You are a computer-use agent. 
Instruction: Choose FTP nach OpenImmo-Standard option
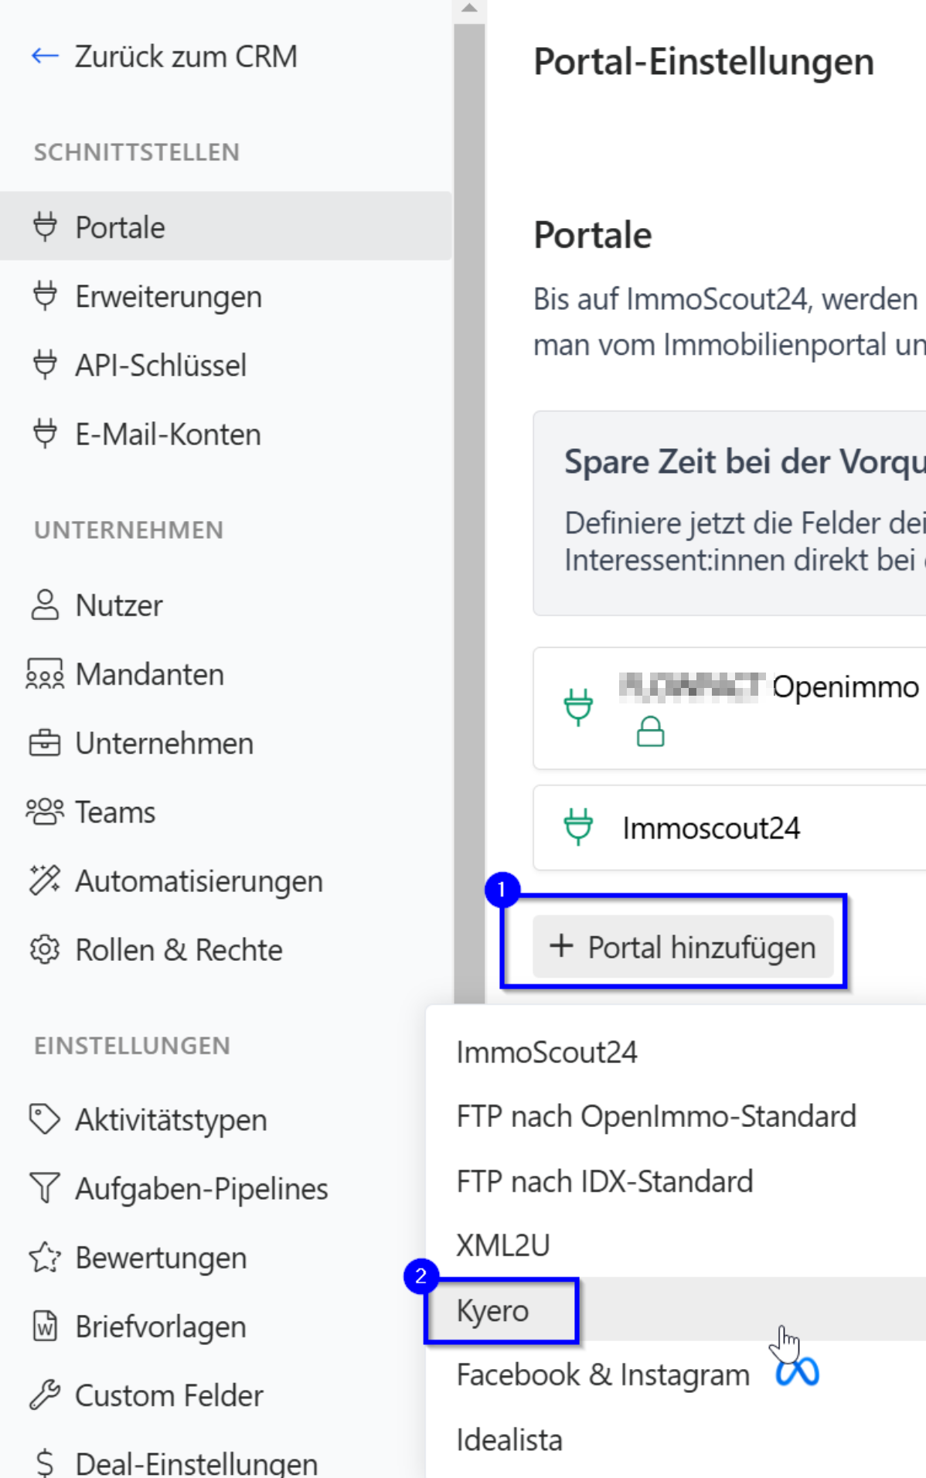655,1116
